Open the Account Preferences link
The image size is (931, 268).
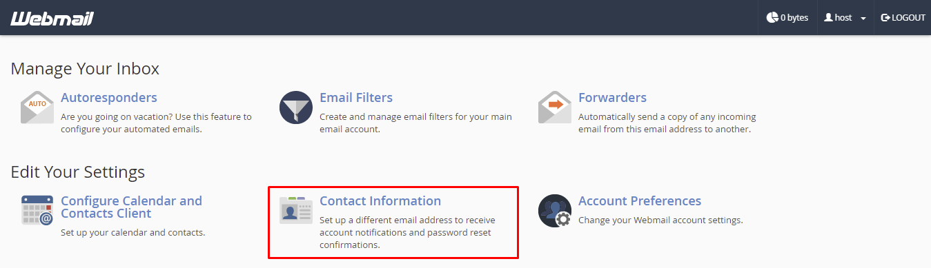click(x=640, y=201)
